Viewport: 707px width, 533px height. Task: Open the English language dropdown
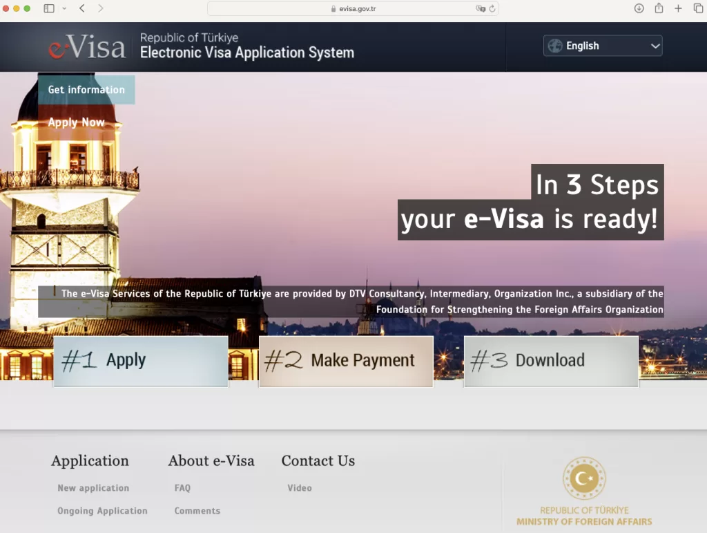(603, 46)
